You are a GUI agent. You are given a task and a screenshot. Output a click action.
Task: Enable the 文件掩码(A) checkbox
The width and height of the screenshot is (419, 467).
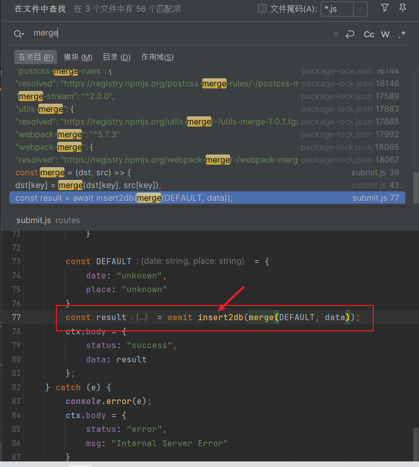(x=262, y=8)
